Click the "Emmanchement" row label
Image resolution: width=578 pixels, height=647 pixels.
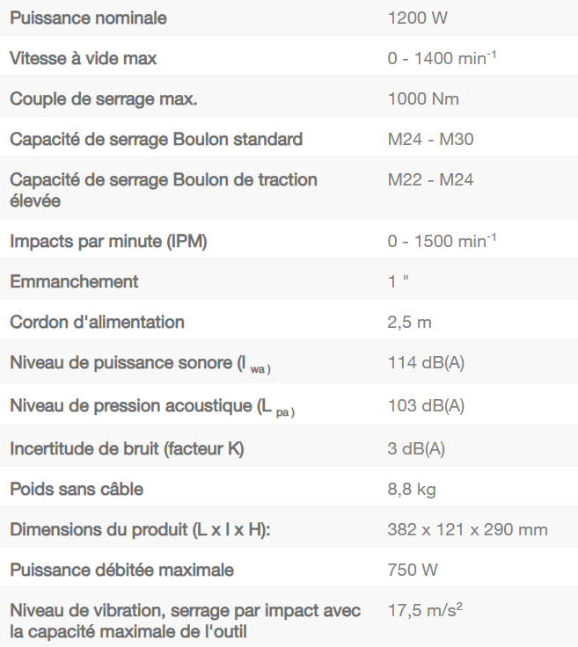[74, 281]
